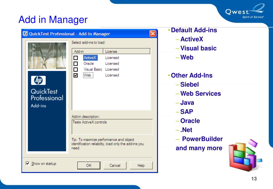This screenshot has height=189, width=273.
Task: Click the Cancel button
Action: [115, 165]
